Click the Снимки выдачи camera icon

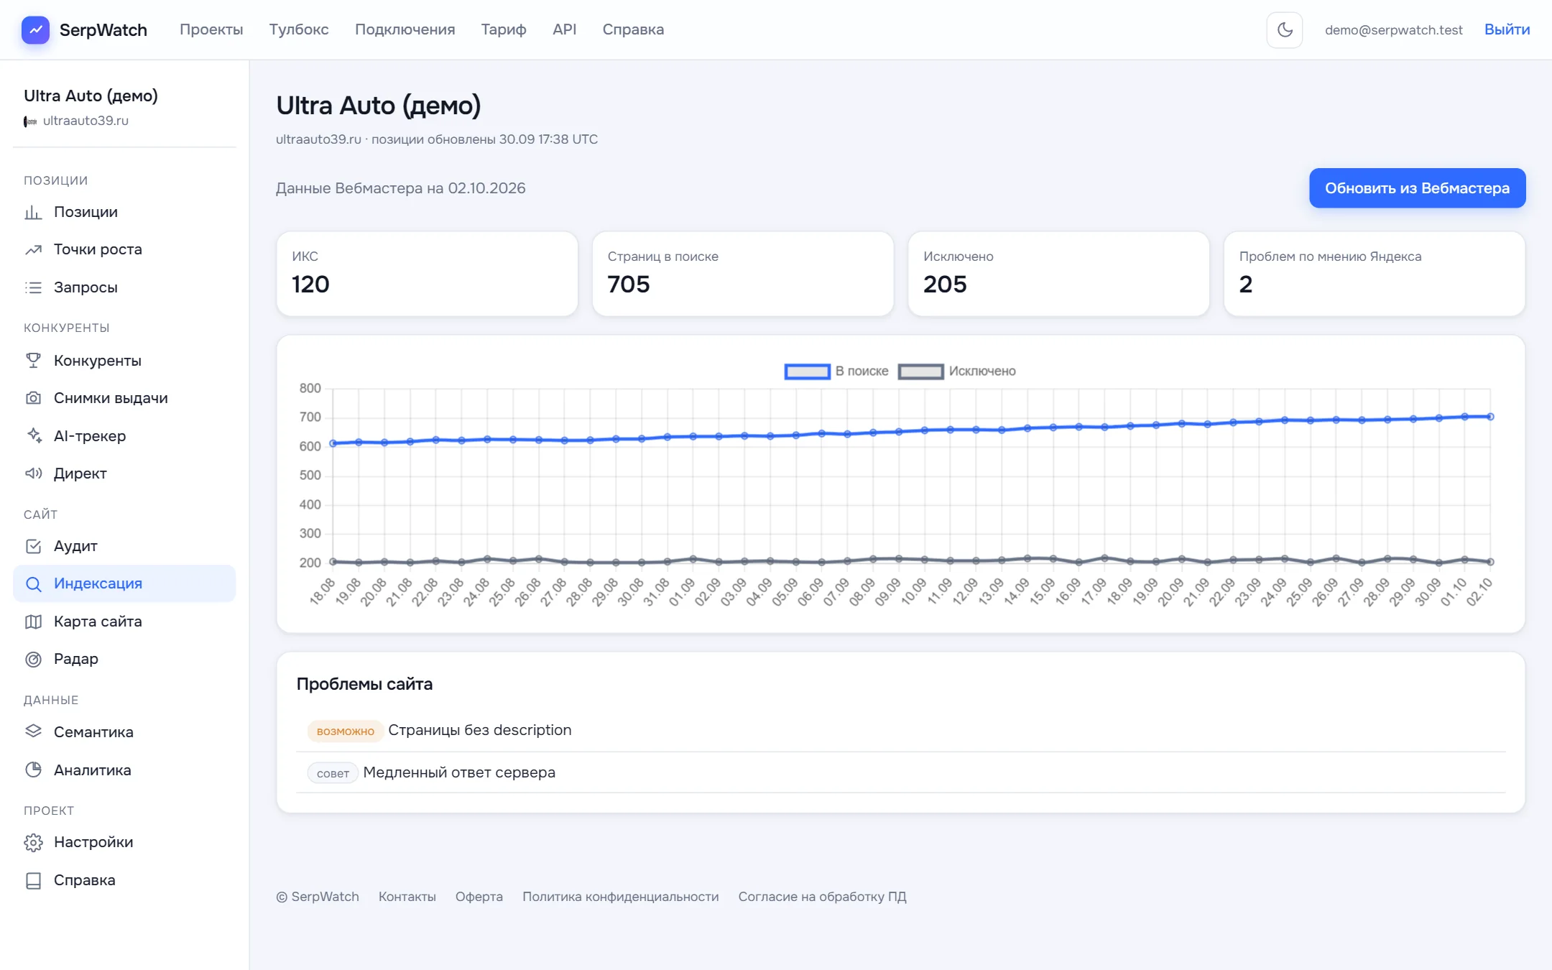point(33,398)
